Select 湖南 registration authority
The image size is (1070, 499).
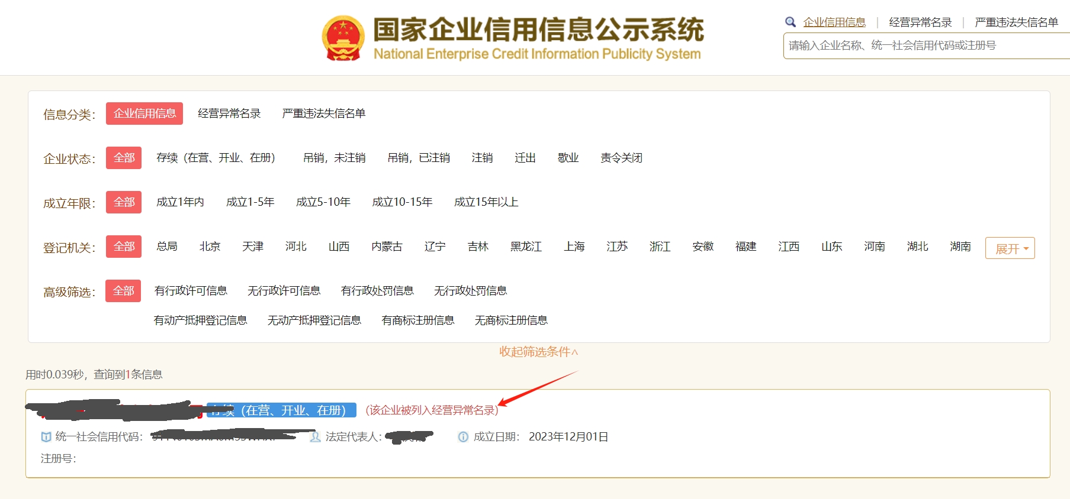[x=960, y=247]
